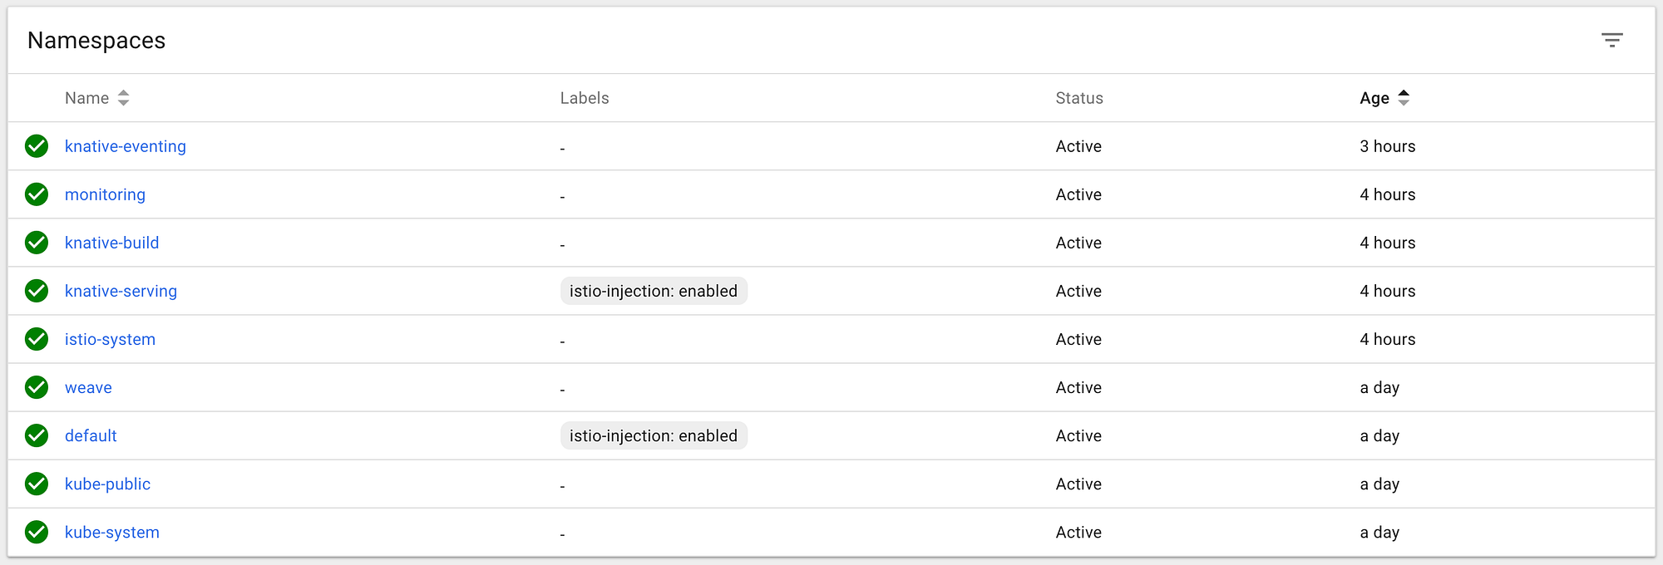Click the weave green status checkmark
This screenshot has width=1663, height=565.
(x=37, y=387)
